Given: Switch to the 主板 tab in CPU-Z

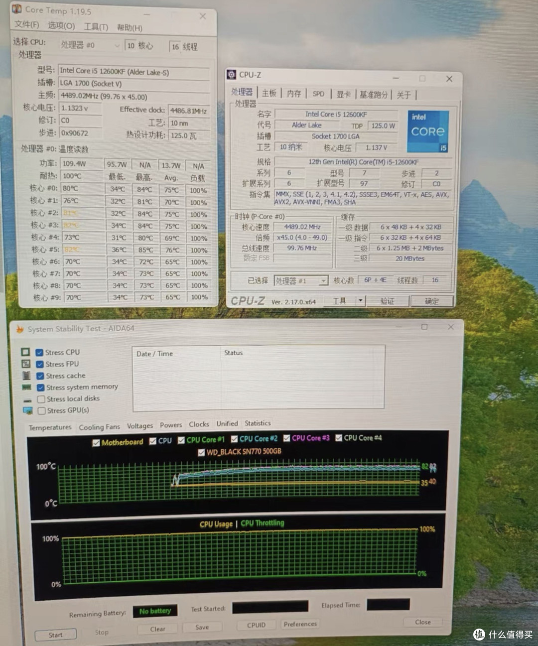Looking at the screenshot, I should (x=269, y=93).
